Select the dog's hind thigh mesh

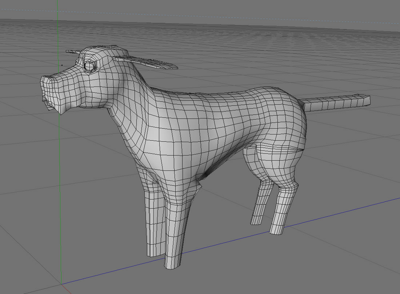(x=276, y=163)
